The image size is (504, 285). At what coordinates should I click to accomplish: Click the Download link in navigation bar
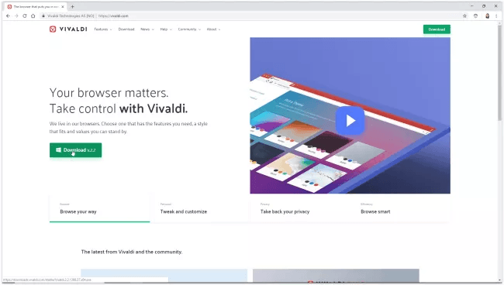pos(126,29)
